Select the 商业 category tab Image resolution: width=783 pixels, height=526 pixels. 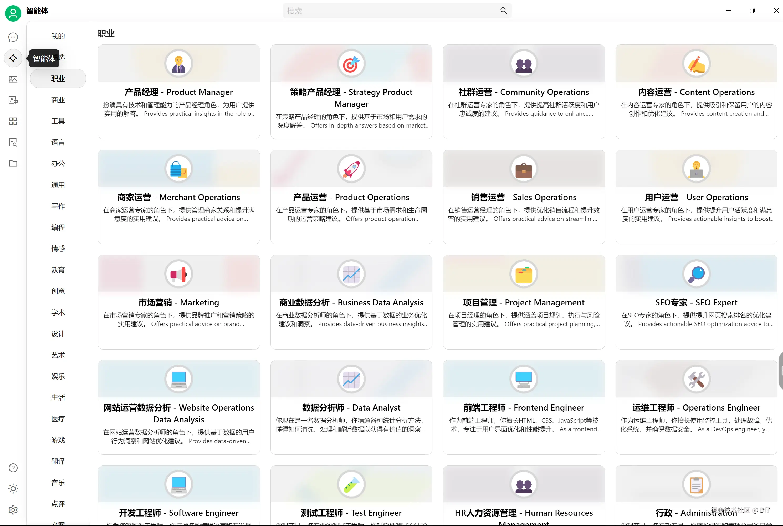(58, 100)
